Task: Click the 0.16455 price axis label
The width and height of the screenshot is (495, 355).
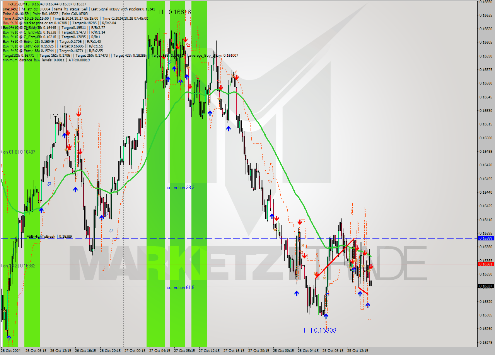Action: (x=486, y=179)
